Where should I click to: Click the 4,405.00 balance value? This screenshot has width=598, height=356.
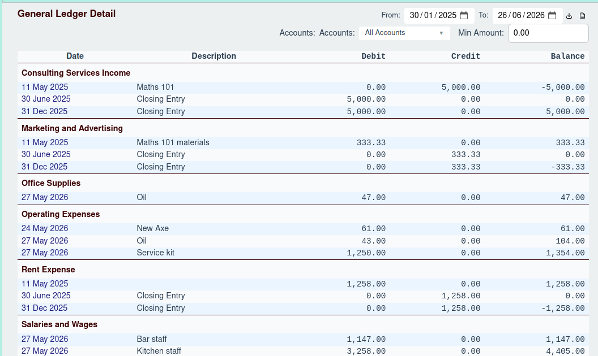pos(565,351)
